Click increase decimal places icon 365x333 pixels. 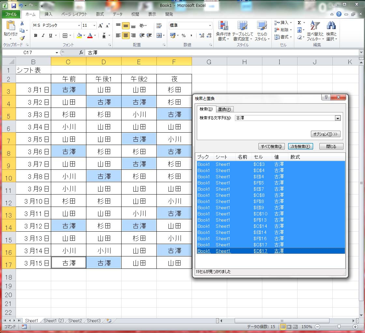(202, 36)
